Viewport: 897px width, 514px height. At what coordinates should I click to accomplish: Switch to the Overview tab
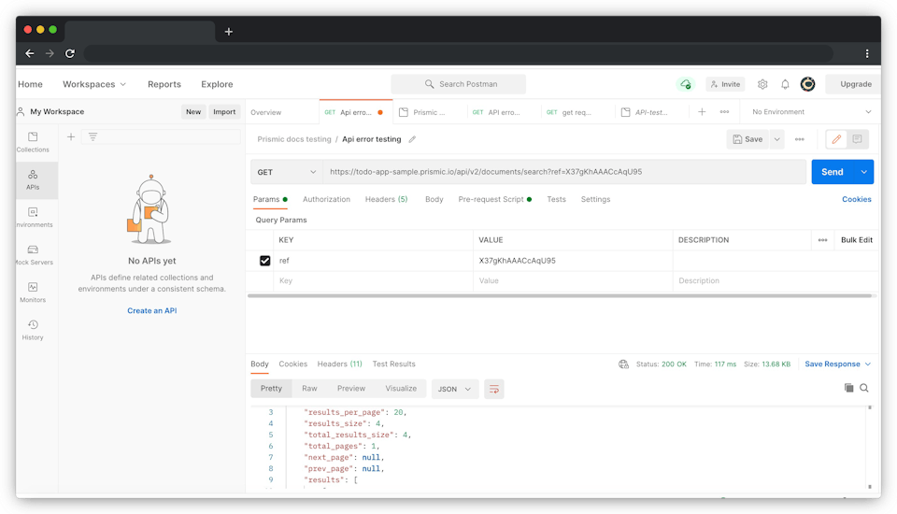266,112
